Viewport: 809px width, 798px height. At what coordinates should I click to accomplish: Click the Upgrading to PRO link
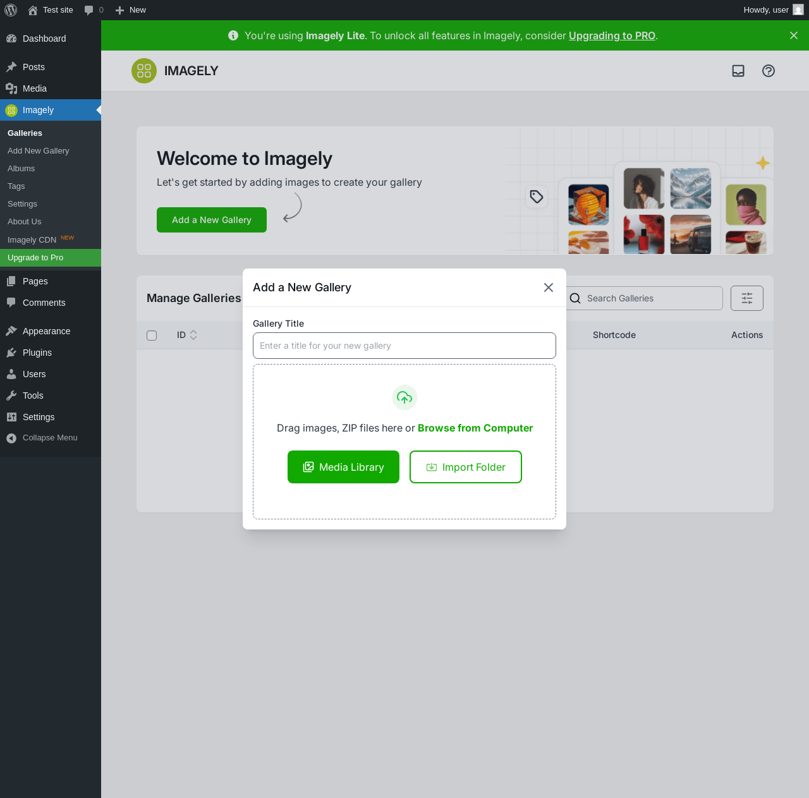(612, 35)
